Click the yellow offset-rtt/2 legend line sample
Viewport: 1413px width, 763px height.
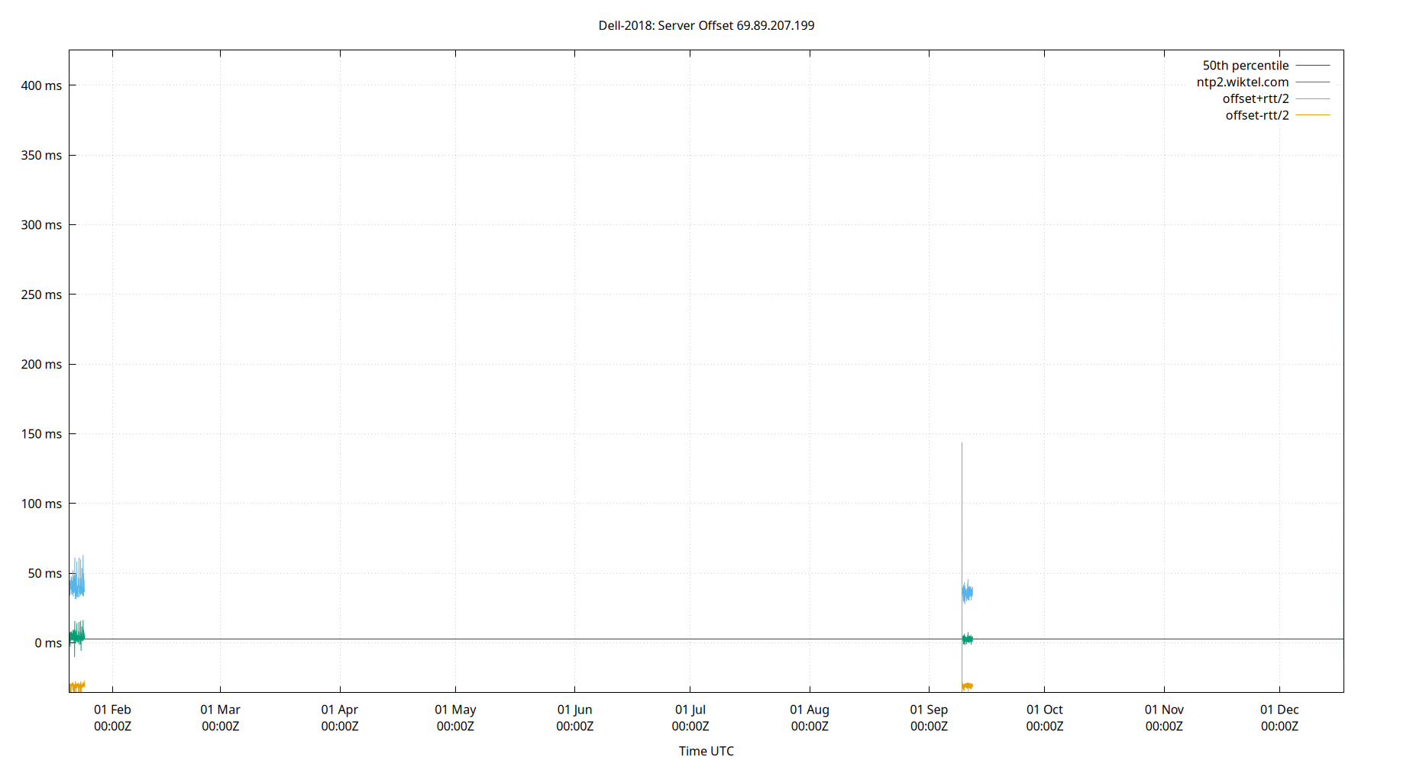click(x=1312, y=115)
